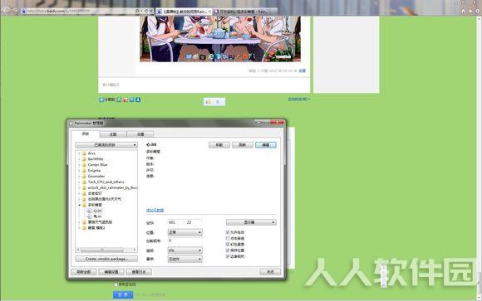Switch to the Skins tab in Rainmeter
Image resolution: width=482 pixels, height=301 pixels.
(x=85, y=134)
